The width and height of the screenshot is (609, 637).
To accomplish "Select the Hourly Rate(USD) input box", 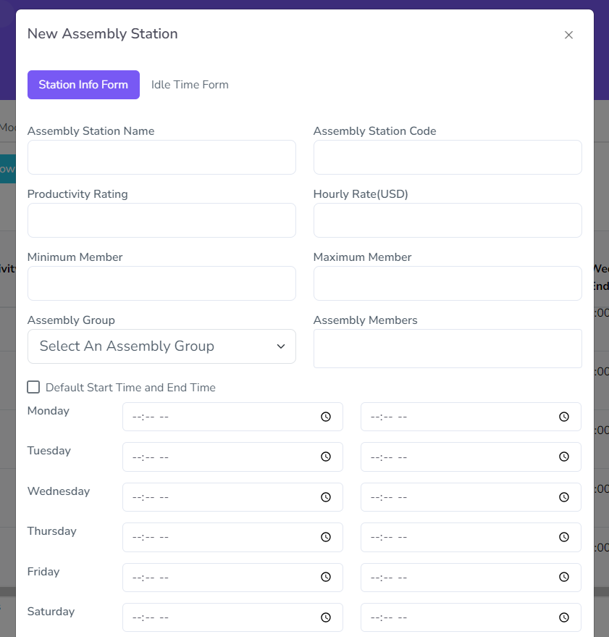I will pos(448,220).
